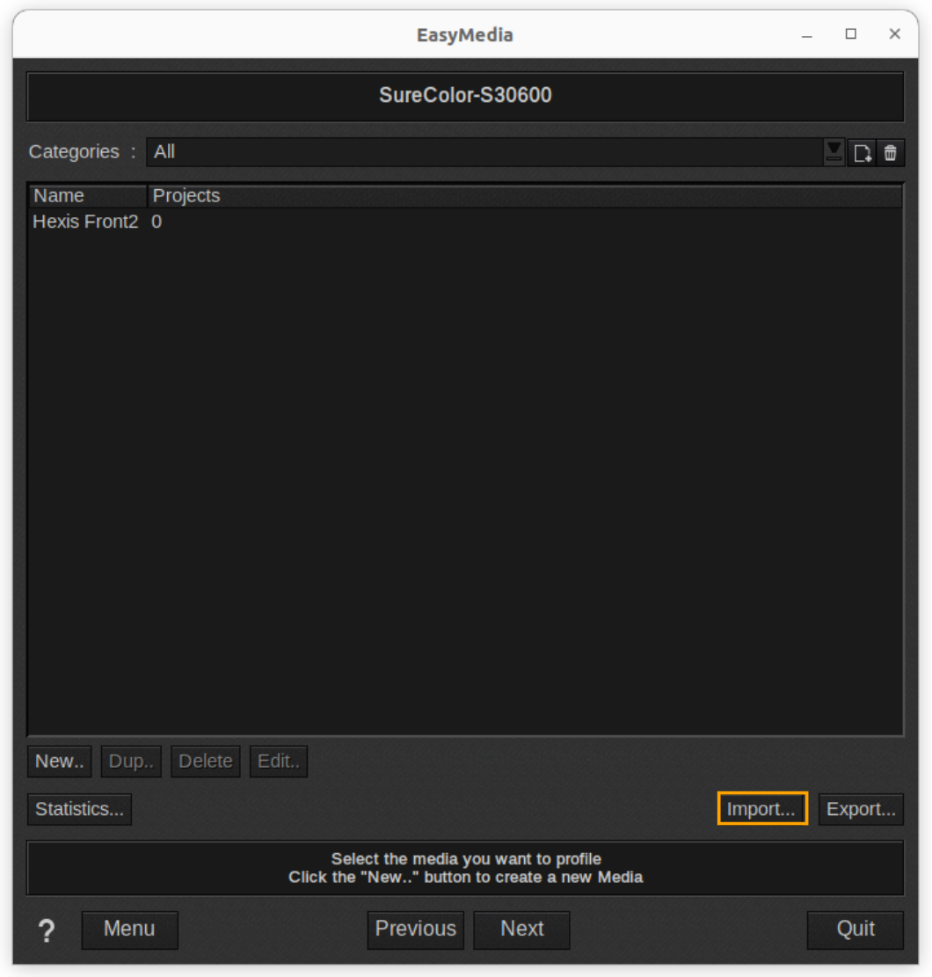Delete the selected media
Image resolution: width=932 pixels, height=977 pixels.
pos(205,761)
